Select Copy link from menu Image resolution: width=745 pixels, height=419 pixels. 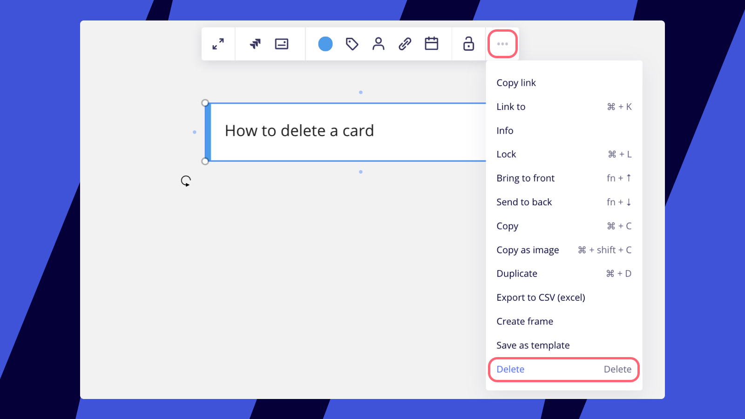(x=516, y=83)
